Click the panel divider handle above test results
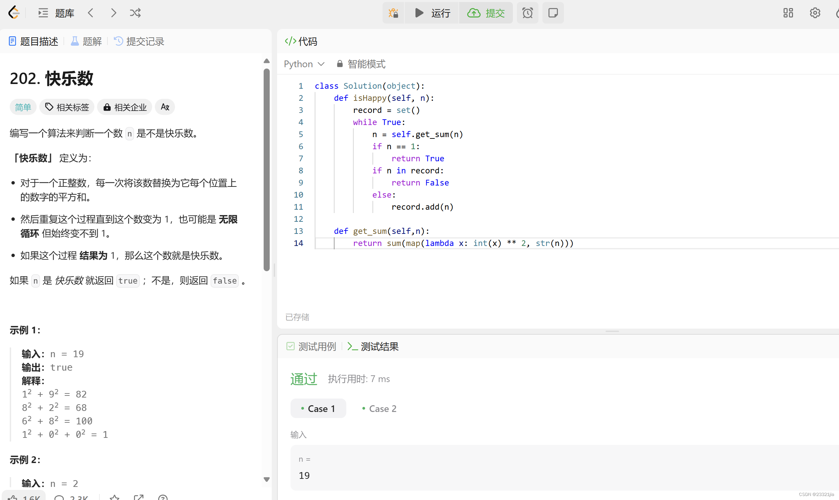 [x=612, y=331]
